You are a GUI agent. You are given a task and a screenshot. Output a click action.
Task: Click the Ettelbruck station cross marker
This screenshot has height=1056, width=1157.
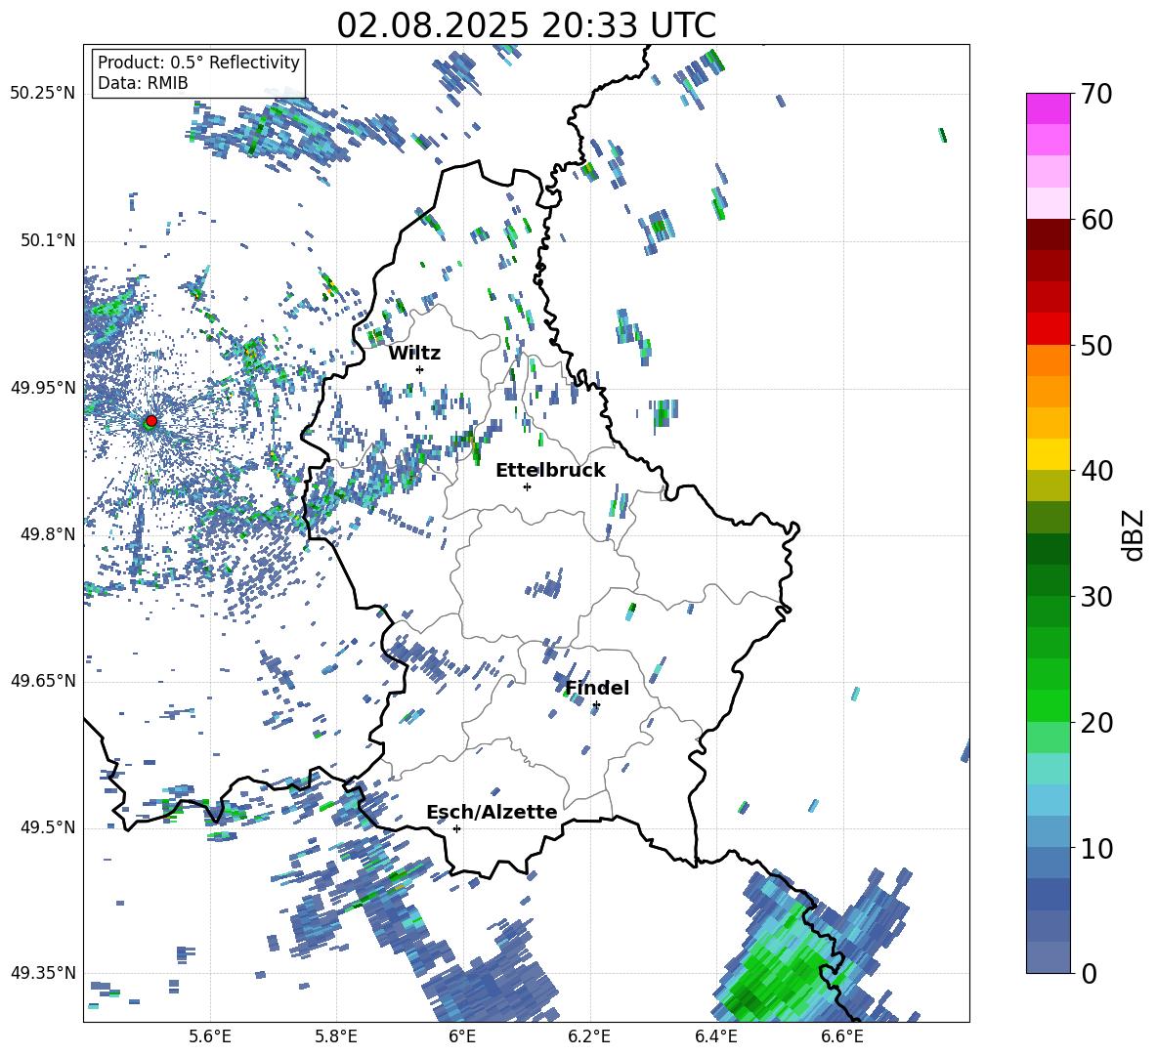pos(527,486)
